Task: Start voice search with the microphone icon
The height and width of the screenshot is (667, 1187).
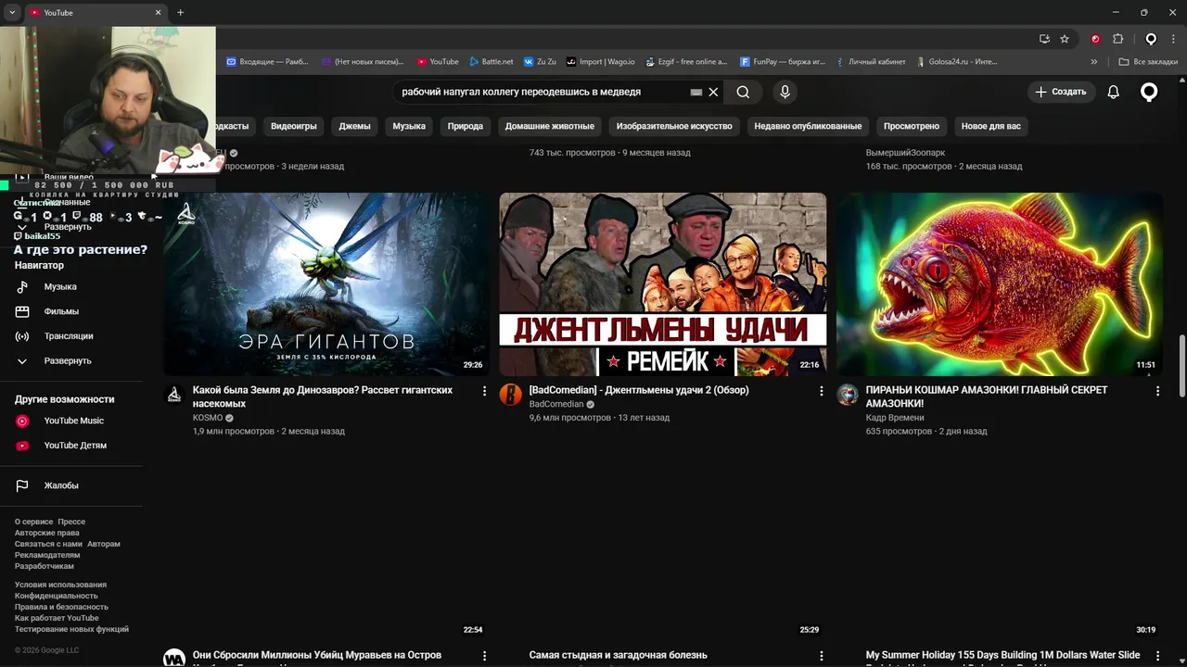Action: click(785, 92)
